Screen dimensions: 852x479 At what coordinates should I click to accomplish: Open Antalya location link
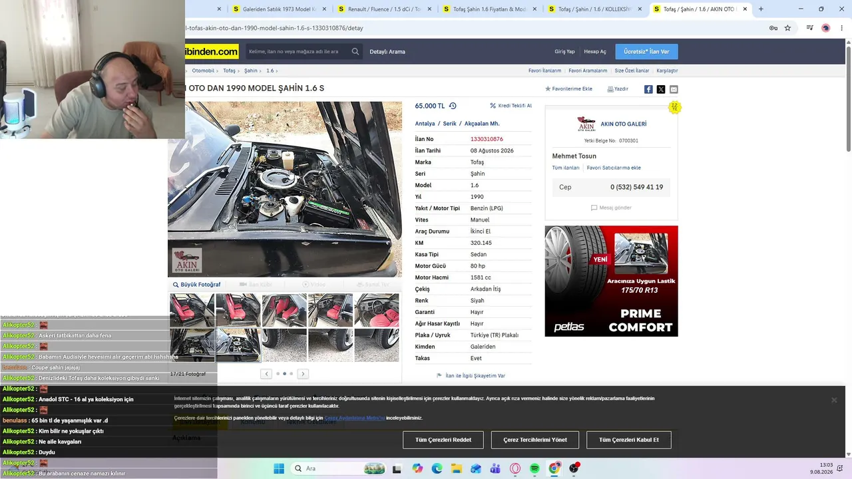425,124
